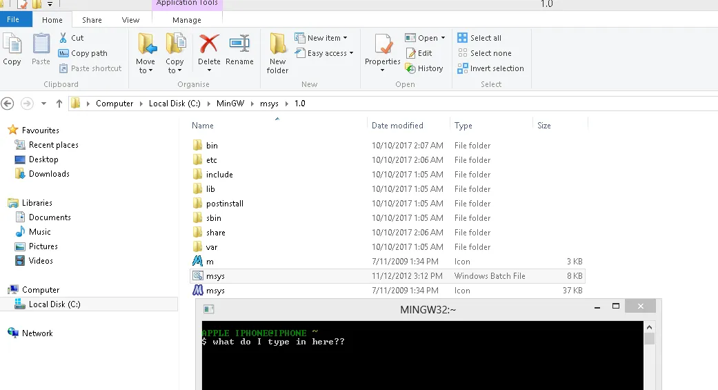Select the msys Windows Batch File
This screenshot has height=390, width=718.
pos(388,276)
